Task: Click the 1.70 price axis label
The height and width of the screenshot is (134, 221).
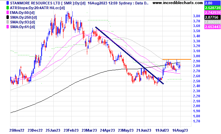Action: click(x=197, y=121)
